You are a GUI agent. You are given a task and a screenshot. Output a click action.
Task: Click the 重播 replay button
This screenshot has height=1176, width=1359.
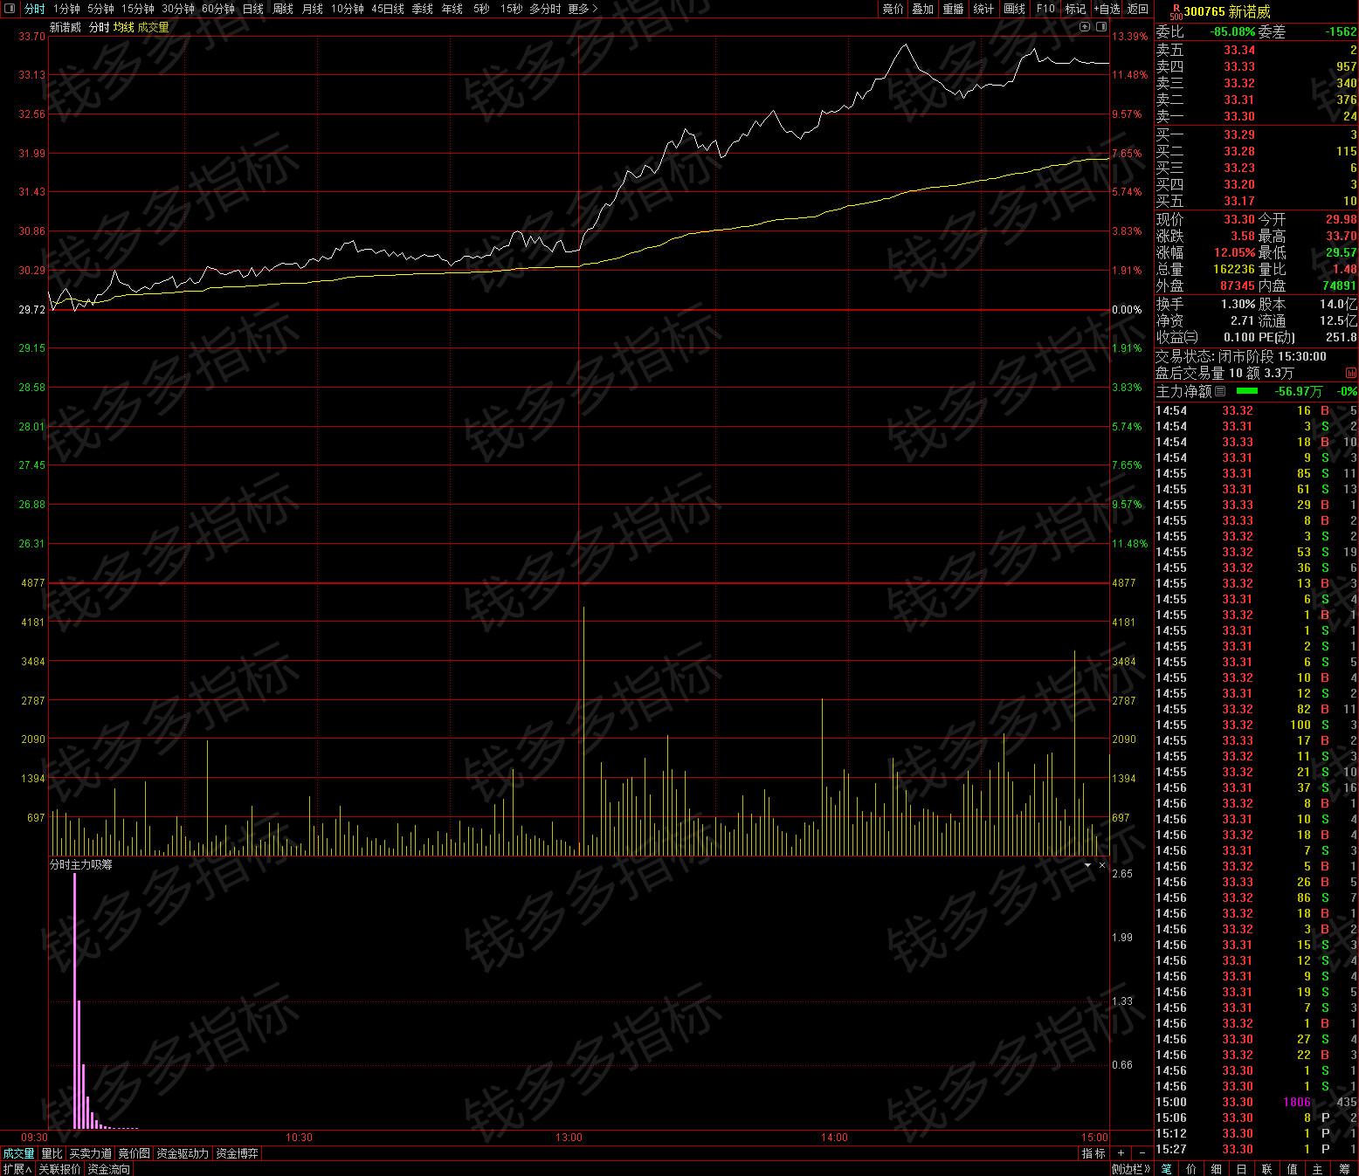(x=954, y=9)
